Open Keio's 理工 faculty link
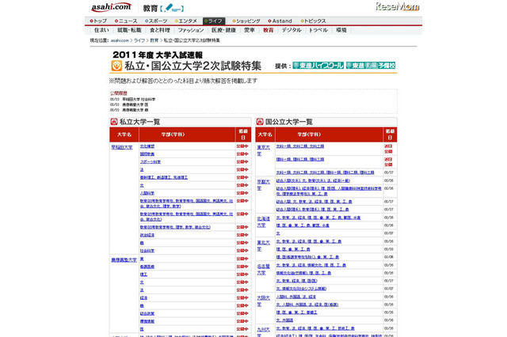 pos(143,275)
